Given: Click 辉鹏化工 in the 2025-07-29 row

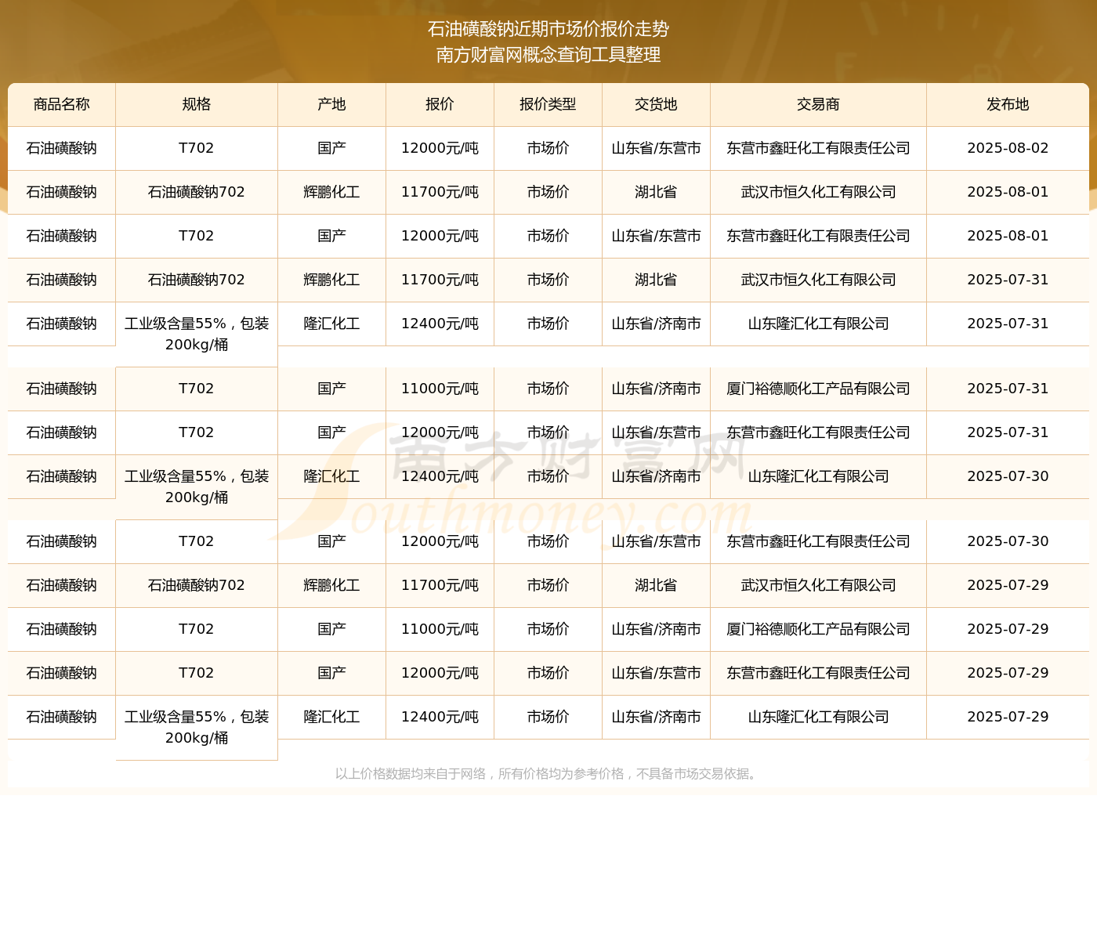Looking at the screenshot, I should coord(331,585).
